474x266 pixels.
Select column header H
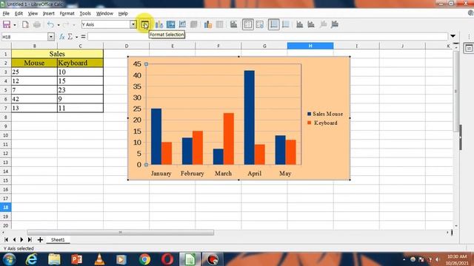[x=310, y=46]
